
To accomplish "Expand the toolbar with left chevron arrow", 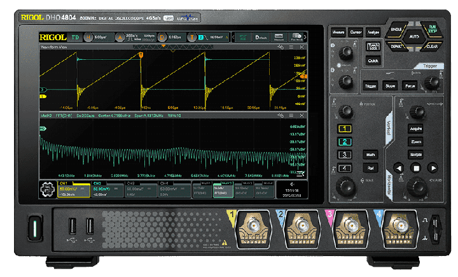I will tap(233, 37).
